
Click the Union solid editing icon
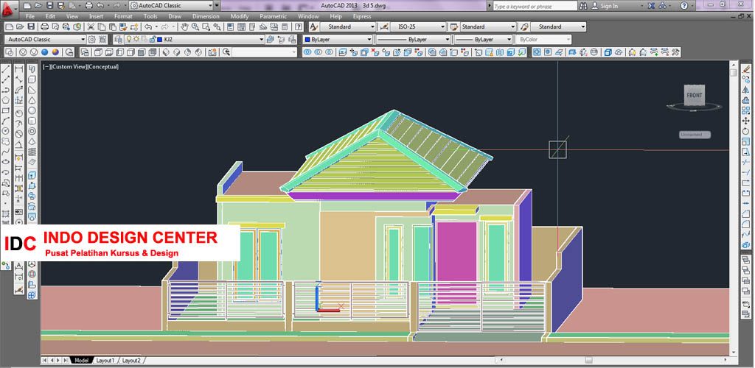[306, 52]
